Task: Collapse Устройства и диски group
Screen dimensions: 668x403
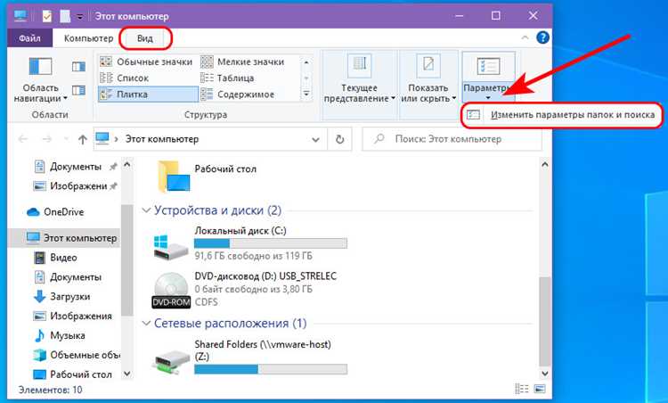Action: [x=146, y=210]
